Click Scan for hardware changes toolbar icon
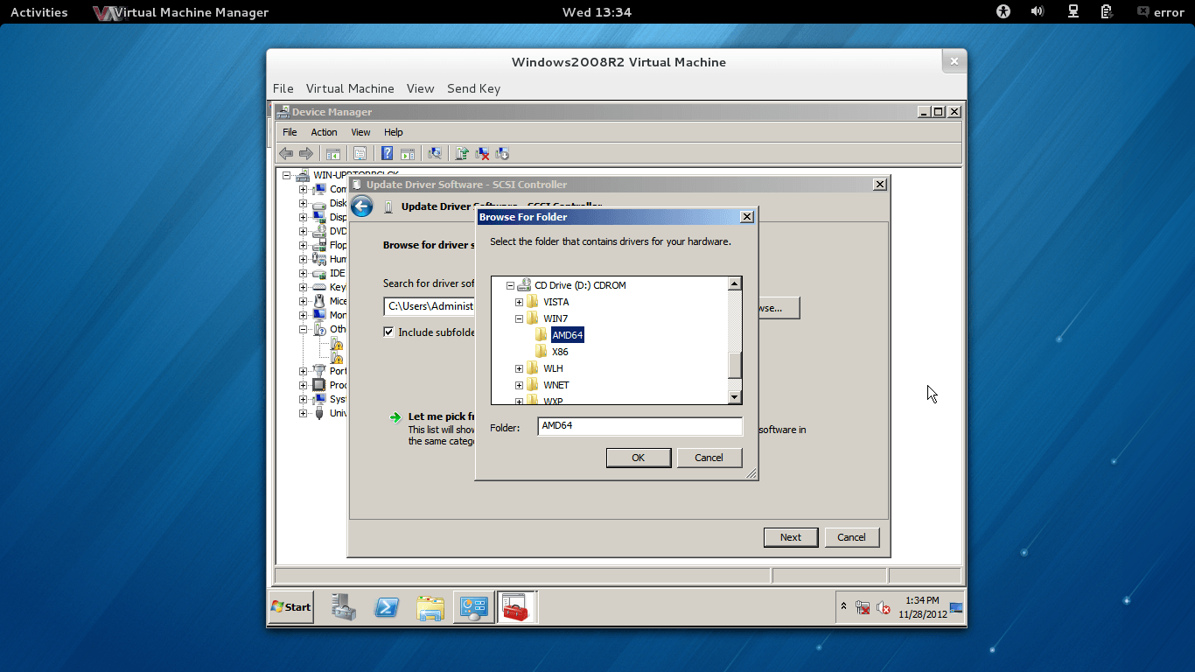1195x672 pixels. coord(435,154)
